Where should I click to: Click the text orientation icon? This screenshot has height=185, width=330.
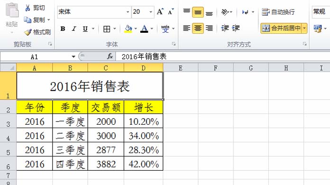pos(225,12)
